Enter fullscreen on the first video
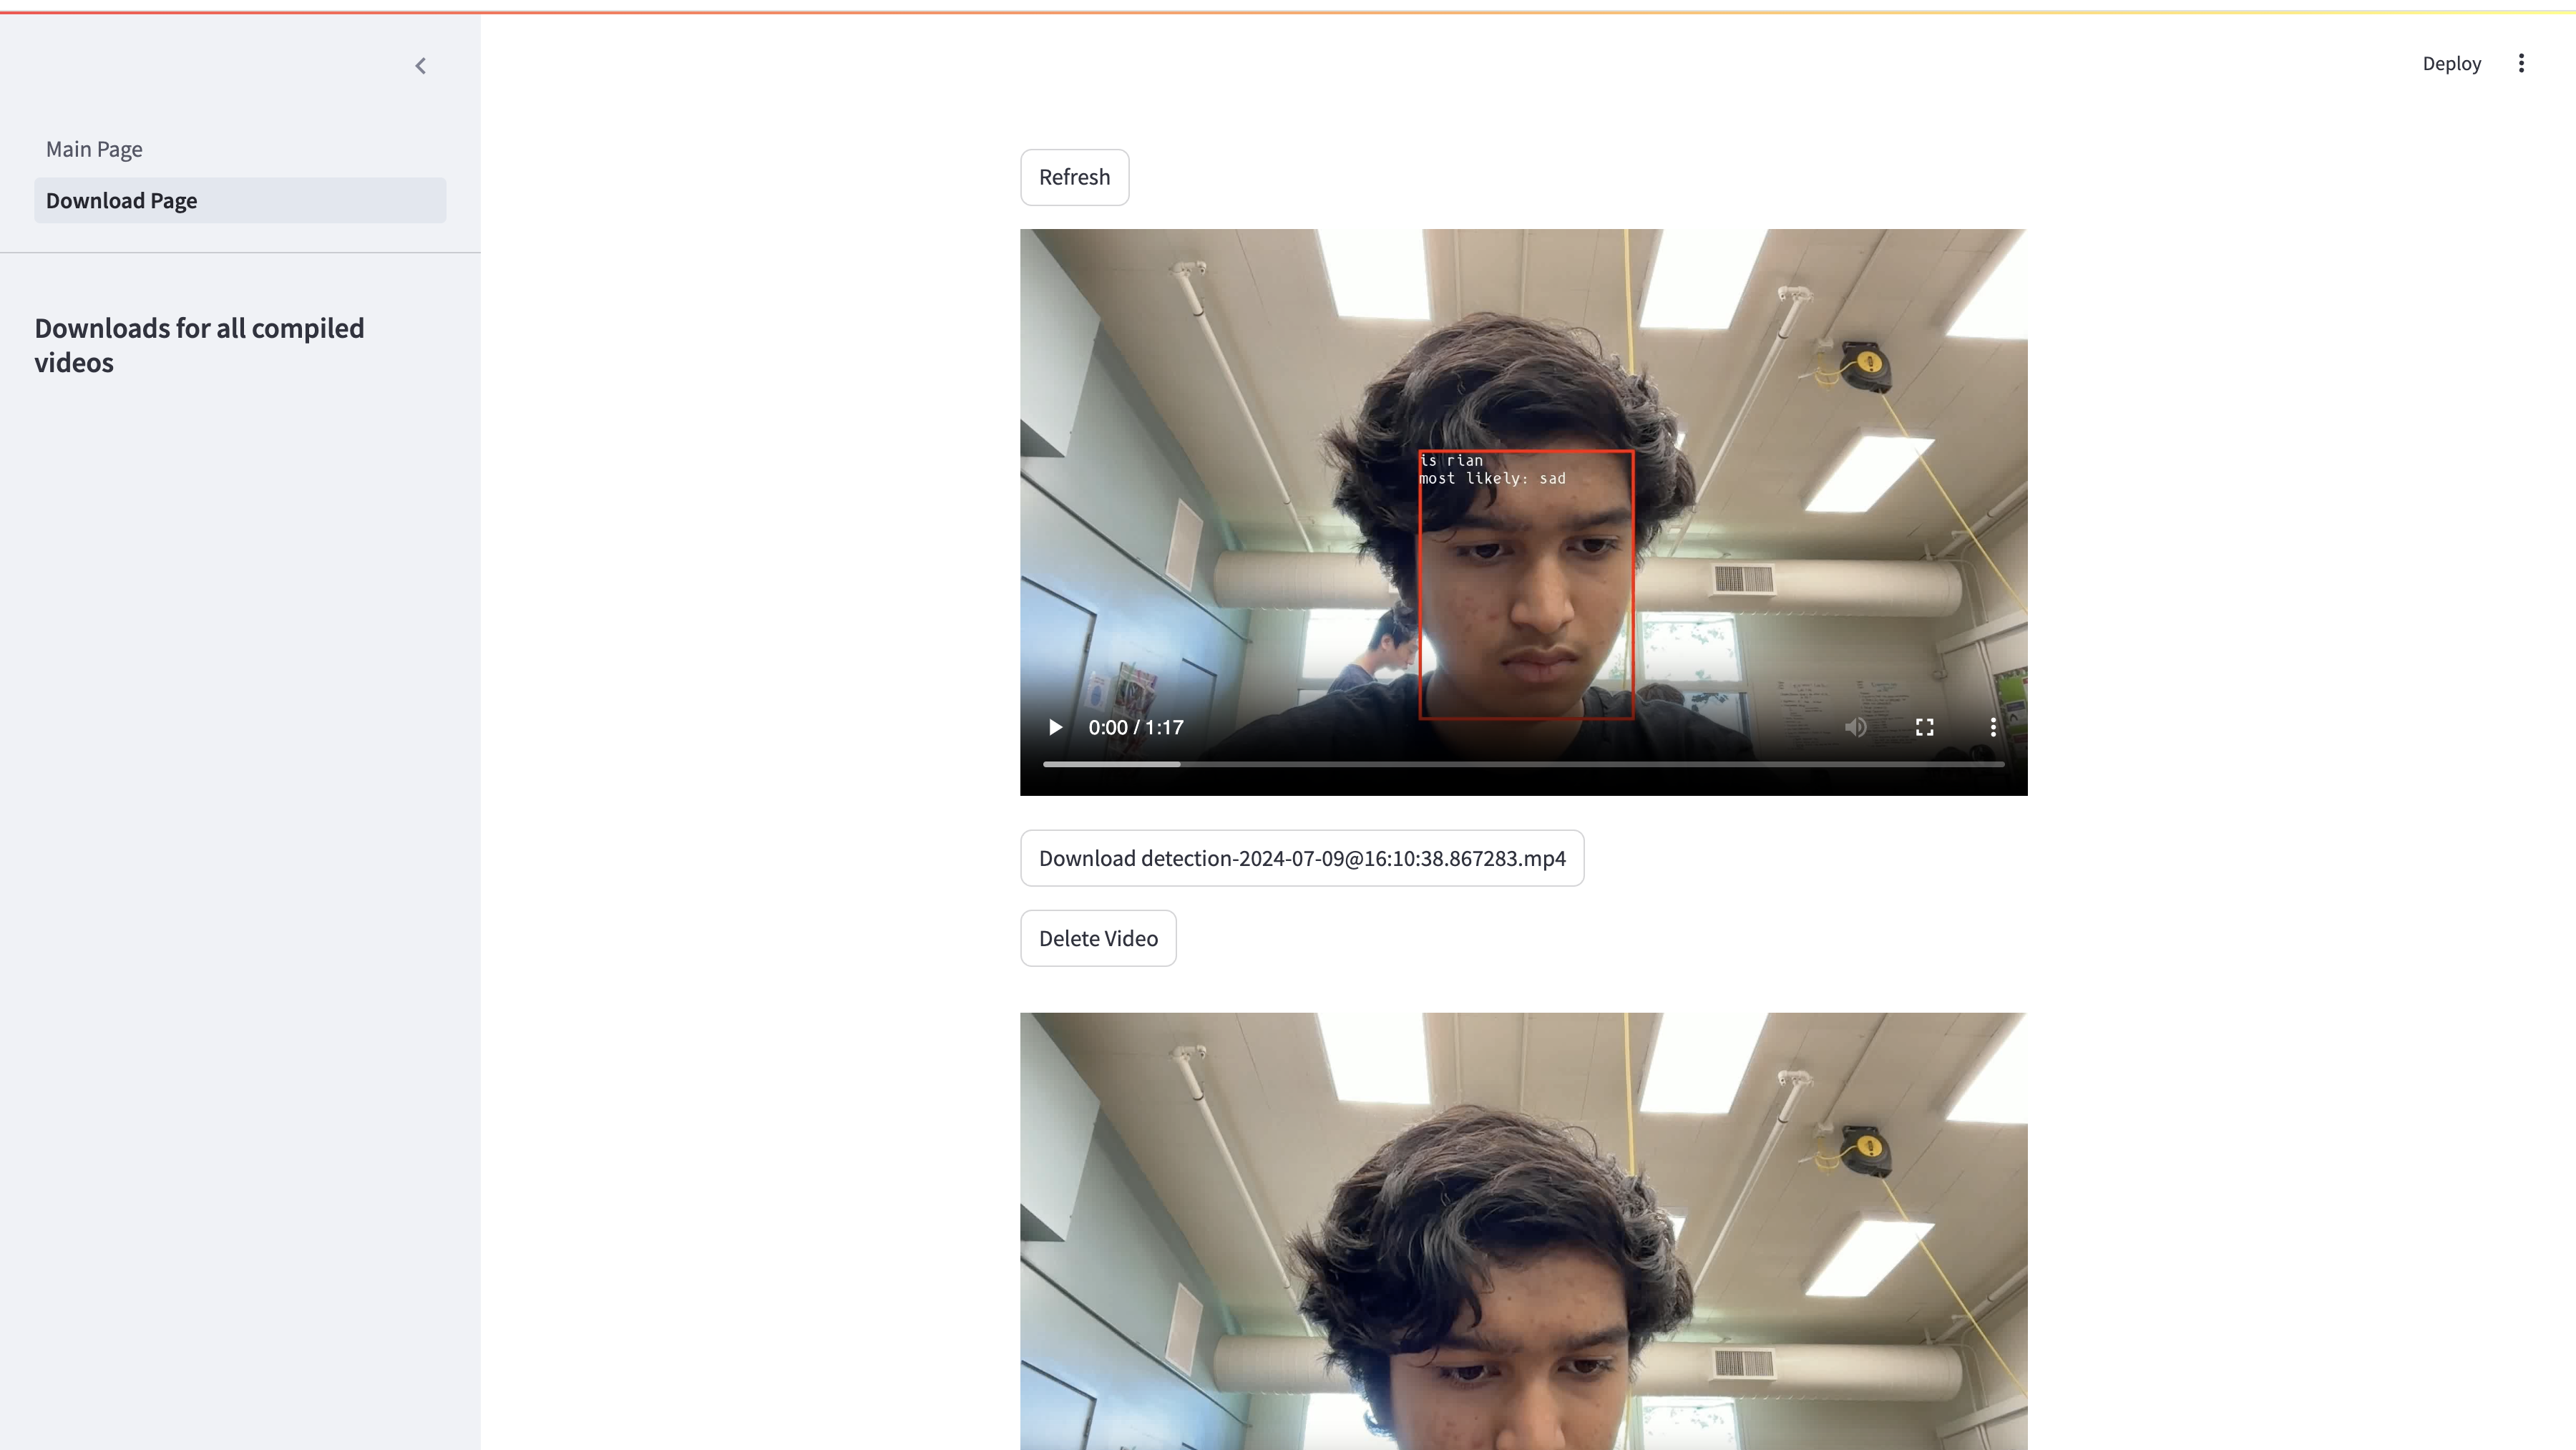2576x1450 pixels. 1924,727
